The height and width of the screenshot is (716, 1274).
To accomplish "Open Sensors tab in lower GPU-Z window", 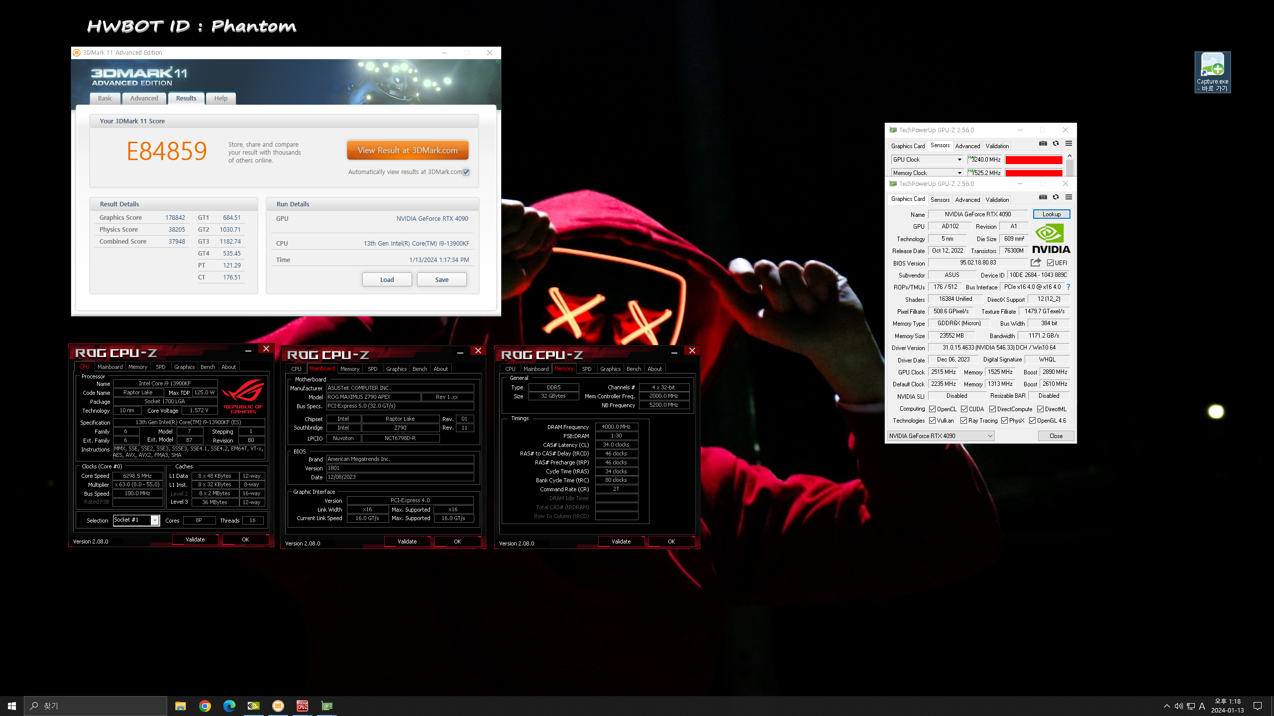I will point(940,199).
